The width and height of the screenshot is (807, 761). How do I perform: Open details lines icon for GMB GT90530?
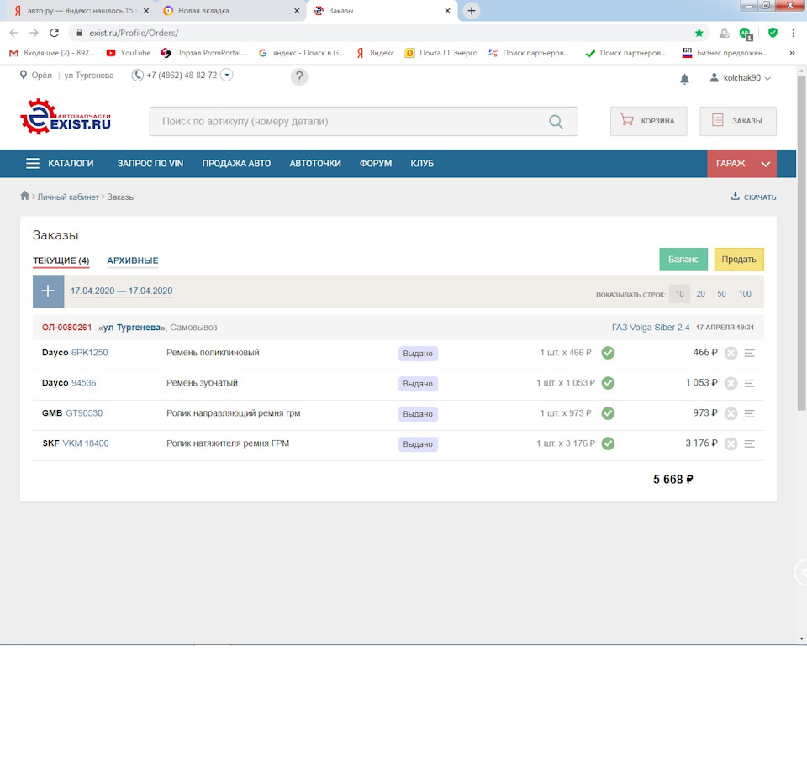pyautogui.click(x=750, y=413)
